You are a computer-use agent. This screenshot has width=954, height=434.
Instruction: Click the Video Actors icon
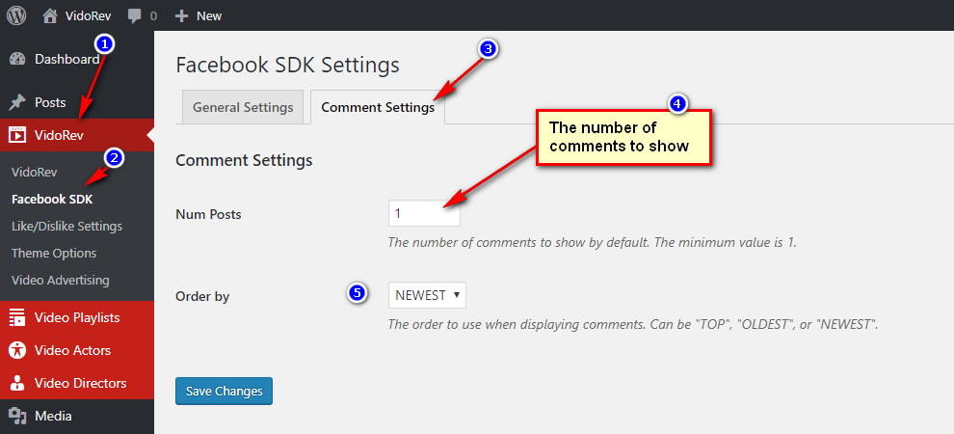click(17, 350)
